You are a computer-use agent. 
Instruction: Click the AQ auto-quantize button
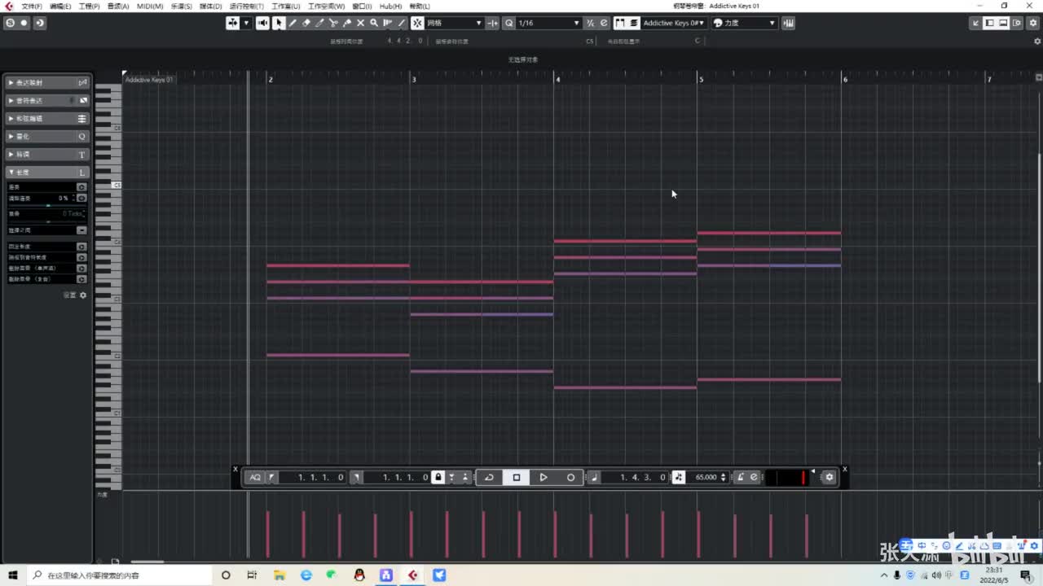pyautogui.click(x=255, y=477)
